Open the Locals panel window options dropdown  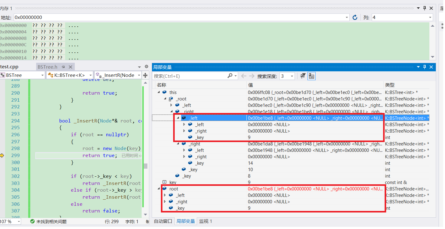coord(418,67)
